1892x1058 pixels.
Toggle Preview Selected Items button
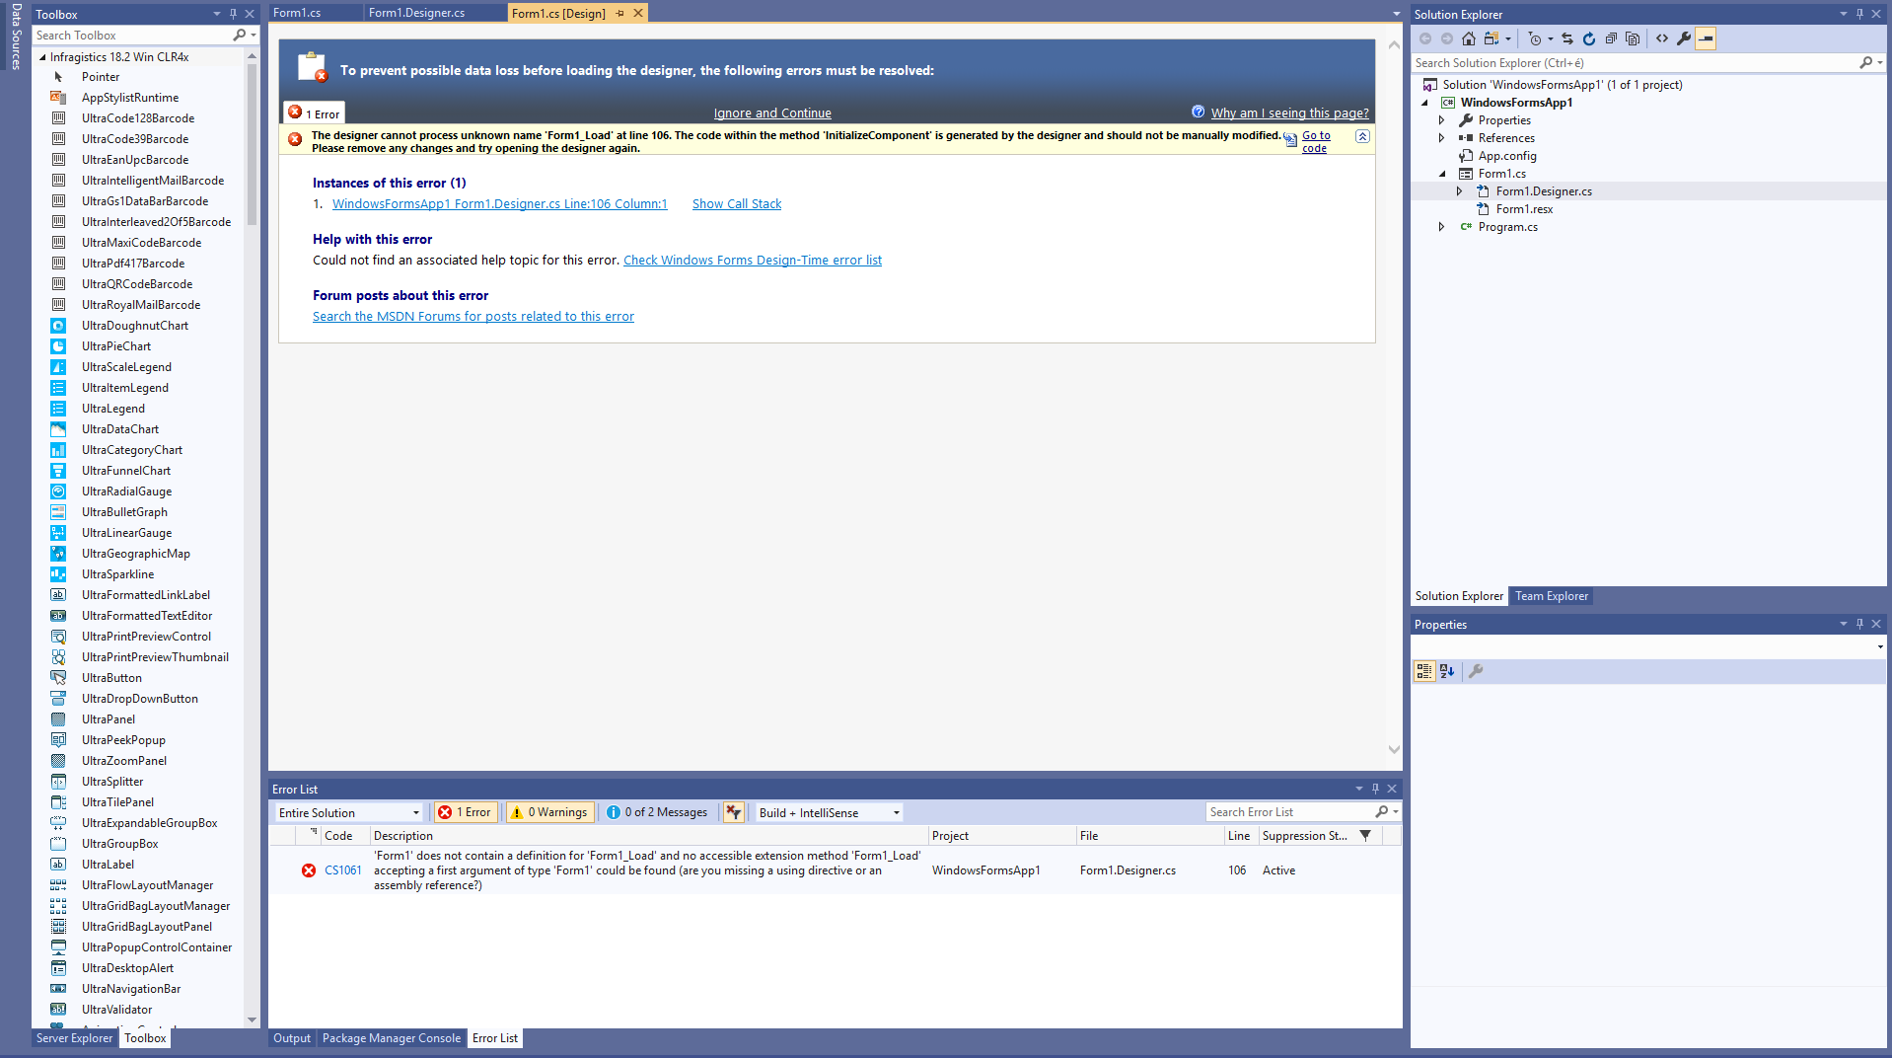[1706, 38]
